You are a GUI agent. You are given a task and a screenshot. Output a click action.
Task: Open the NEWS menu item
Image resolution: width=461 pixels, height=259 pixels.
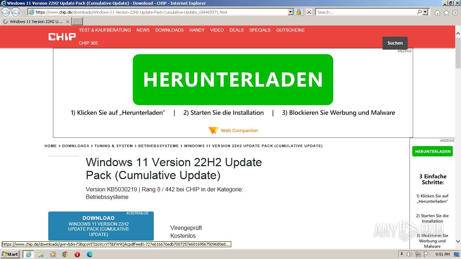[143, 30]
